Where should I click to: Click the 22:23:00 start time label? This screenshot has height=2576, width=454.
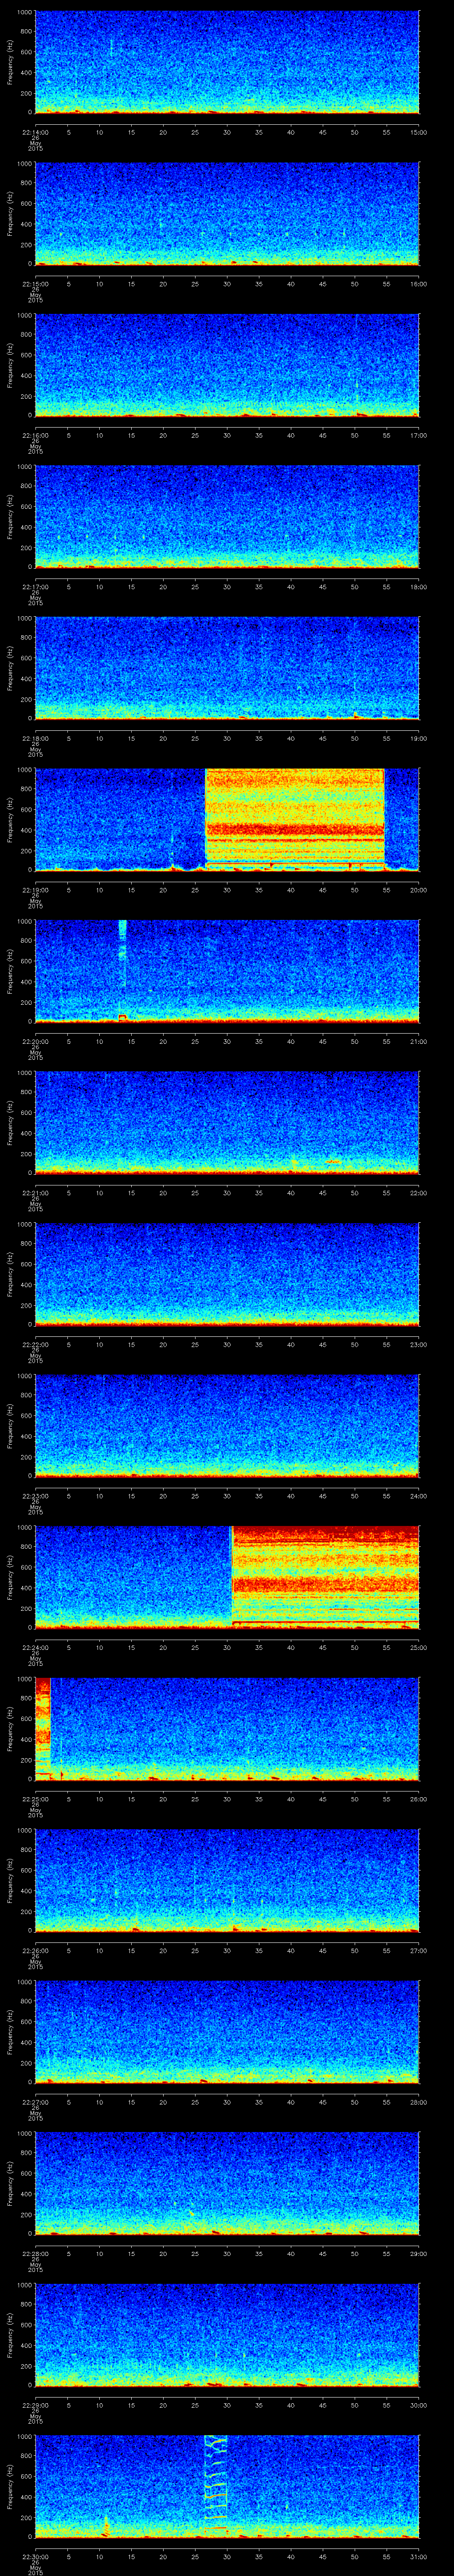[x=35, y=1495]
